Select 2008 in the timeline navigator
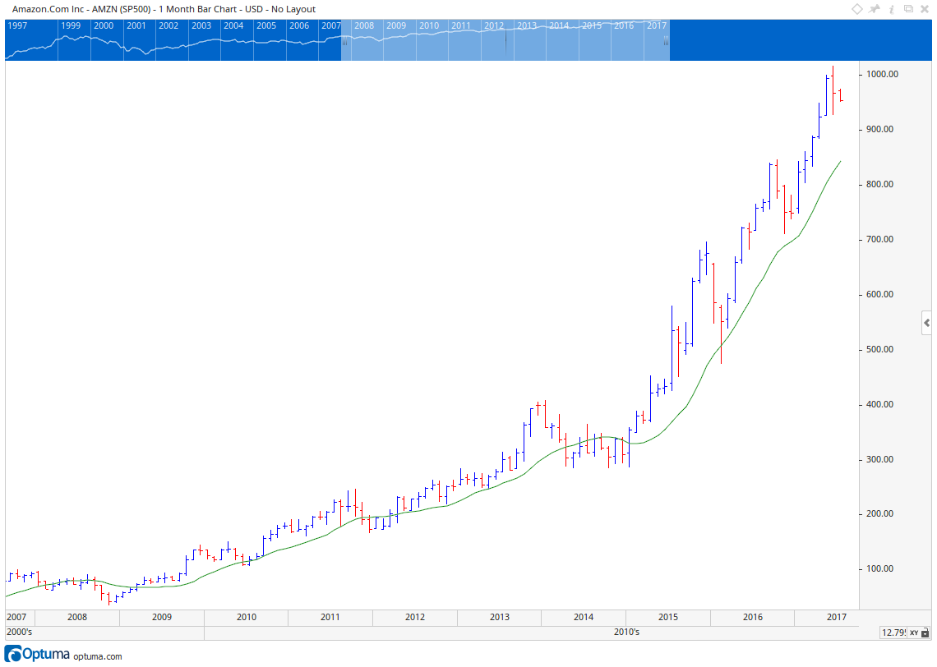Viewport: 937px width, 667px height. point(363,25)
